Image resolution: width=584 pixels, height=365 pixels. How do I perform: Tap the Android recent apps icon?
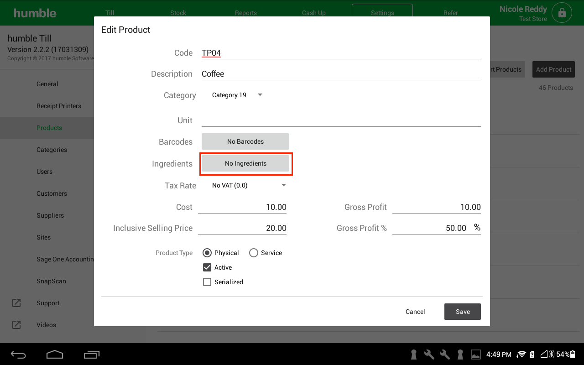coord(92,354)
